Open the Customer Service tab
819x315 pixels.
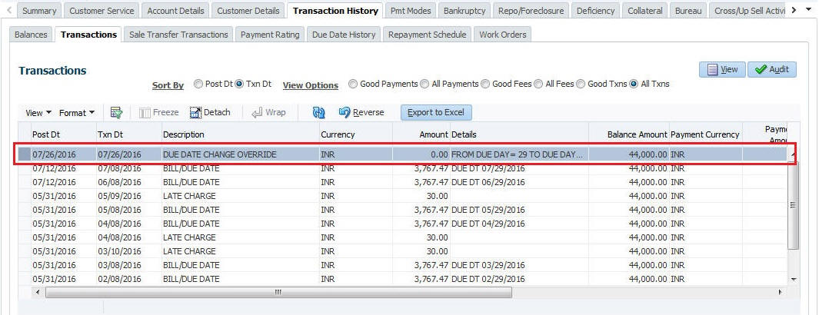pos(102,11)
